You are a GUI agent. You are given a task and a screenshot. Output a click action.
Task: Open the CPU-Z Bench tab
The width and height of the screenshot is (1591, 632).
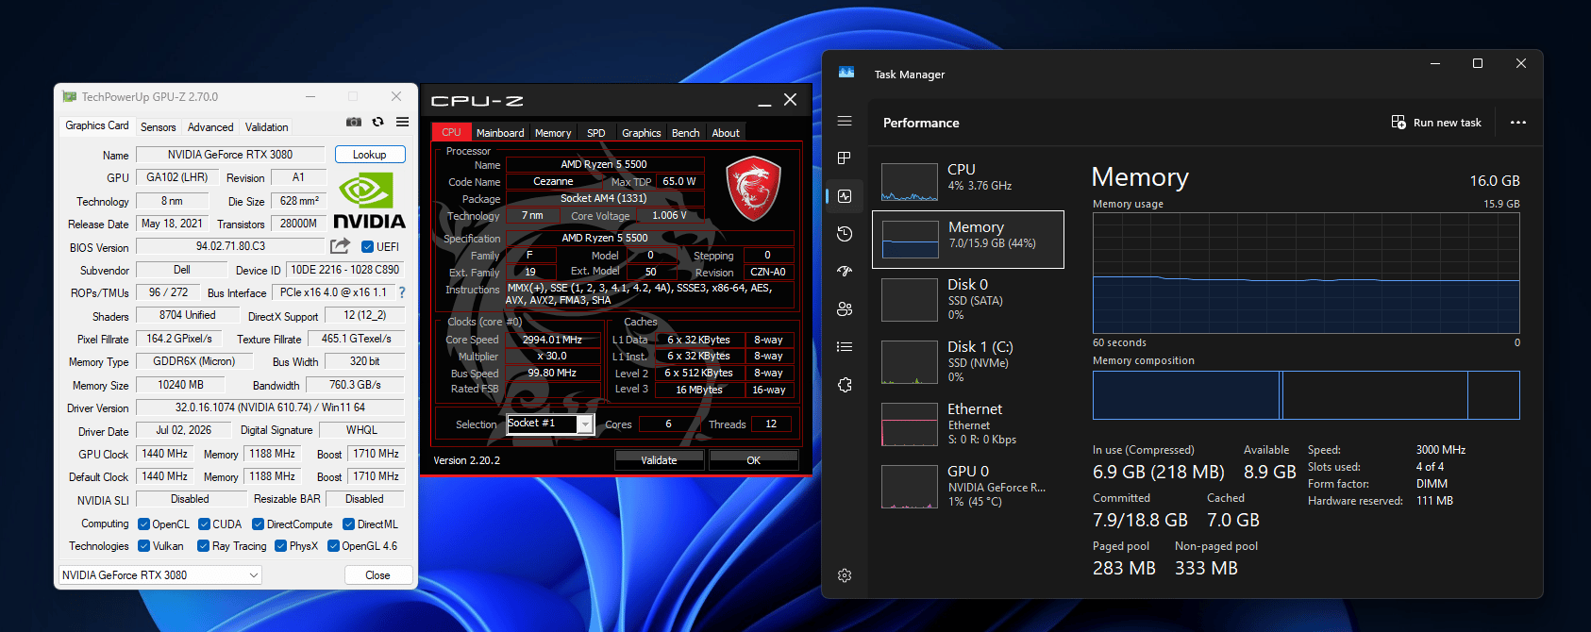(686, 133)
